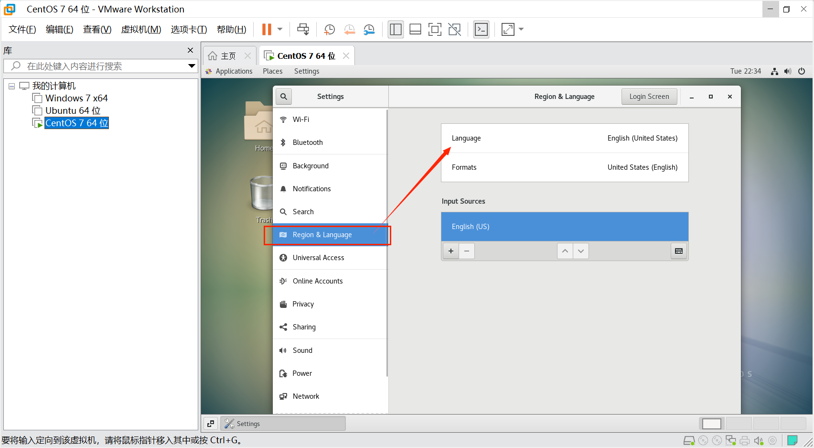Take a VM snapshot
Image resolution: width=814 pixels, height=448 pixels.
pyautogui.click(x=329, y=29)
